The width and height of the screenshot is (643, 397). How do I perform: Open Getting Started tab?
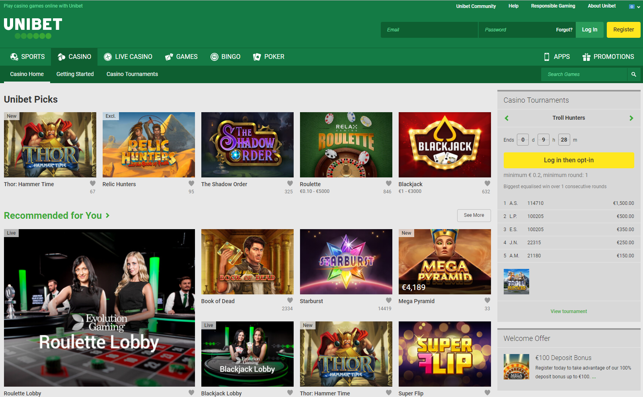(x=75, y=74)
